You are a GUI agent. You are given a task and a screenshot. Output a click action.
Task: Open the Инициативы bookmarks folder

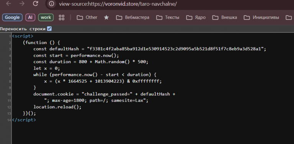point(261,18)
